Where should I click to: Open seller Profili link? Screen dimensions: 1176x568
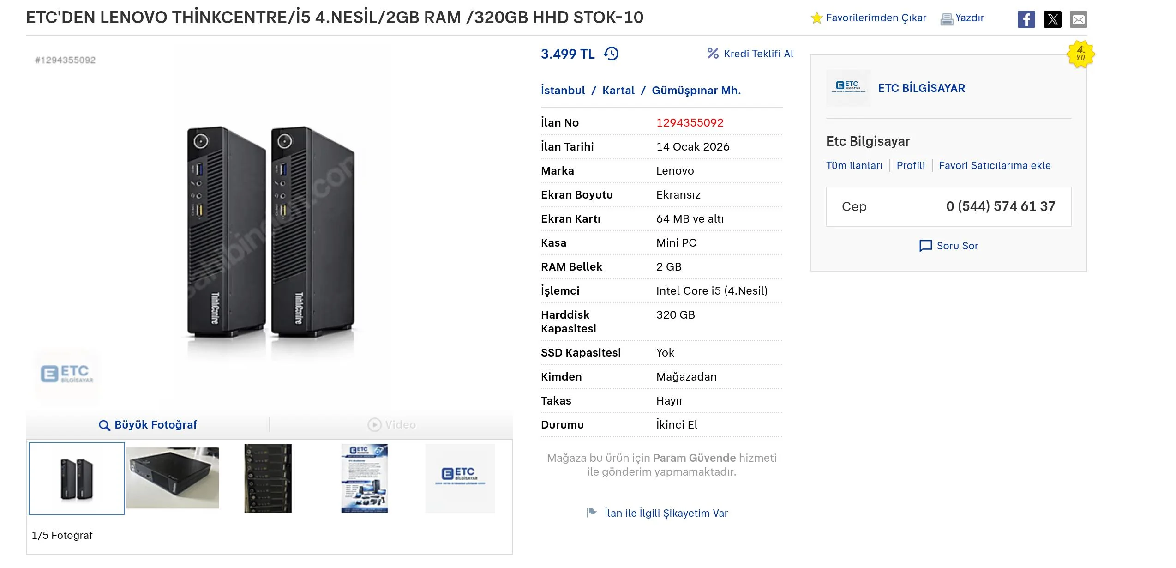tap(910, 165)
